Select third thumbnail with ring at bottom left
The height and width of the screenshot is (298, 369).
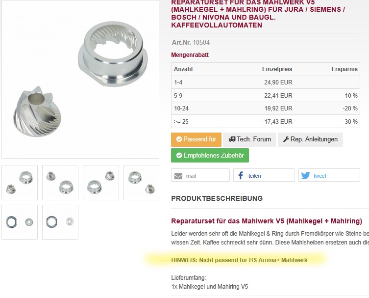click(x=101, y=183)
